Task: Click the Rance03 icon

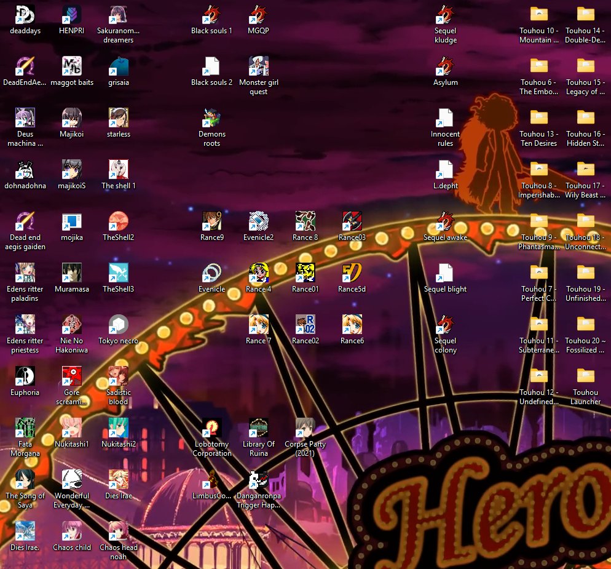Action: pos(352,221)
